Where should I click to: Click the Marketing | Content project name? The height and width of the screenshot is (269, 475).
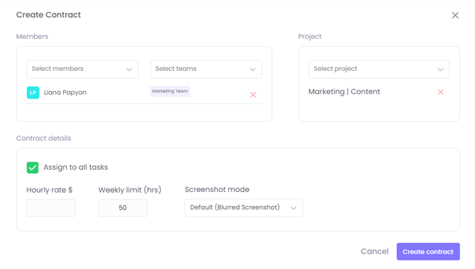(x=344, y=92)
